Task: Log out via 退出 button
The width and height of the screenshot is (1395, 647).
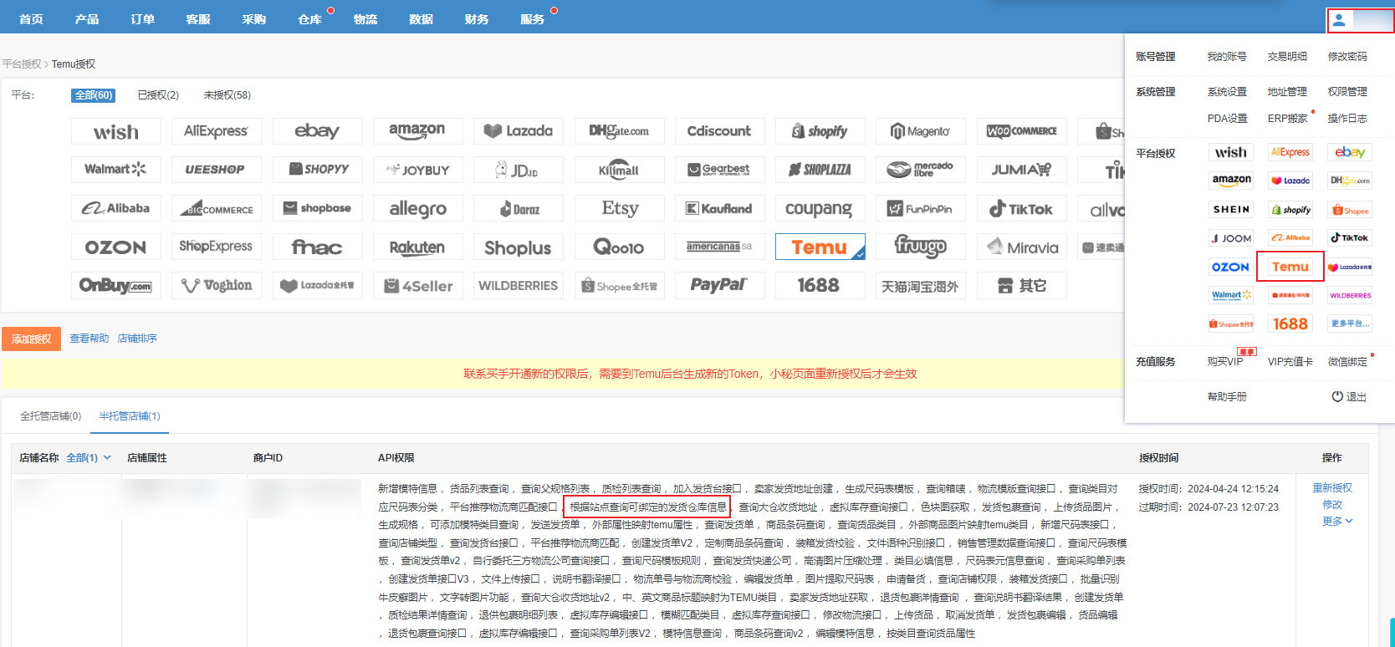Action: pyautogui.click(x=1350, y=397)
